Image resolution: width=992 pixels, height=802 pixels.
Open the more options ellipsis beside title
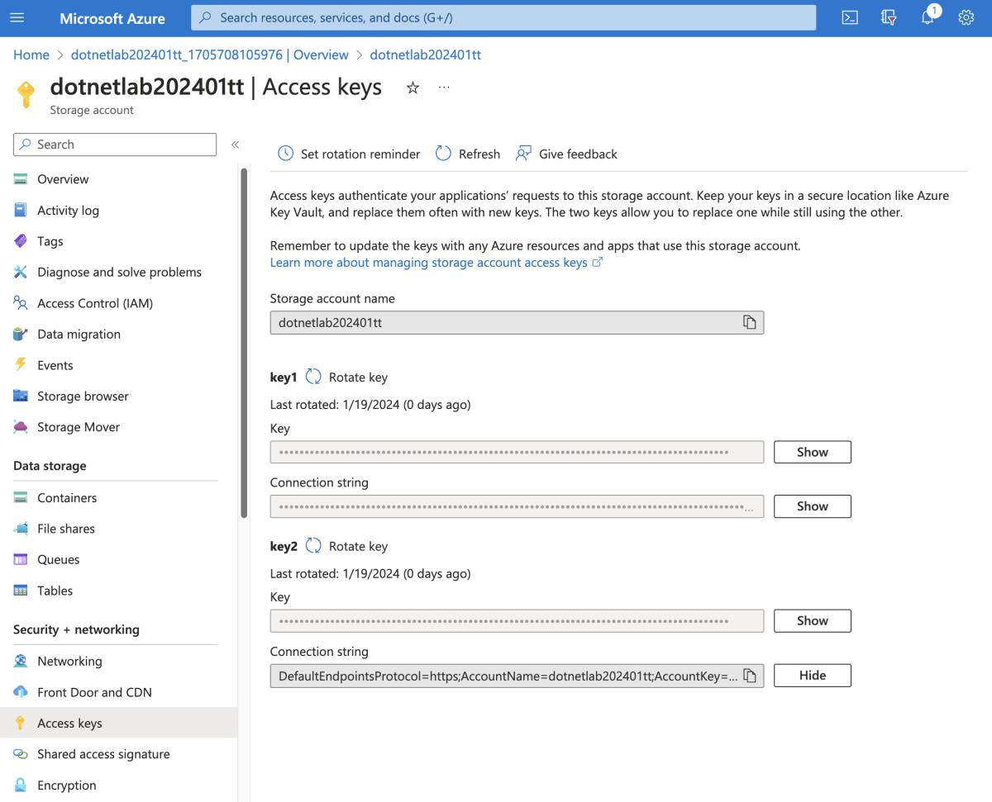(444, 87)
